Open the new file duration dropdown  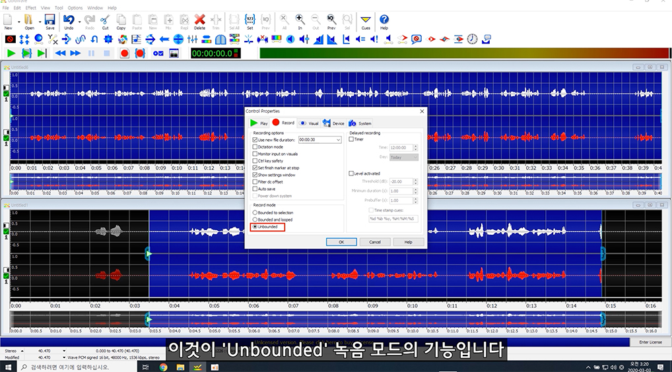pyautogui.click(x=338, y=140)
